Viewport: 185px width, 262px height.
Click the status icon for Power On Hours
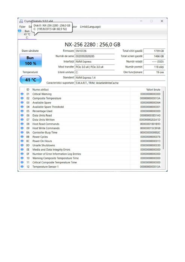point(22,141)
